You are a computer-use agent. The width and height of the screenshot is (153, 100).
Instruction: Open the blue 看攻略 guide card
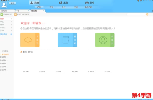pos(67,40)
